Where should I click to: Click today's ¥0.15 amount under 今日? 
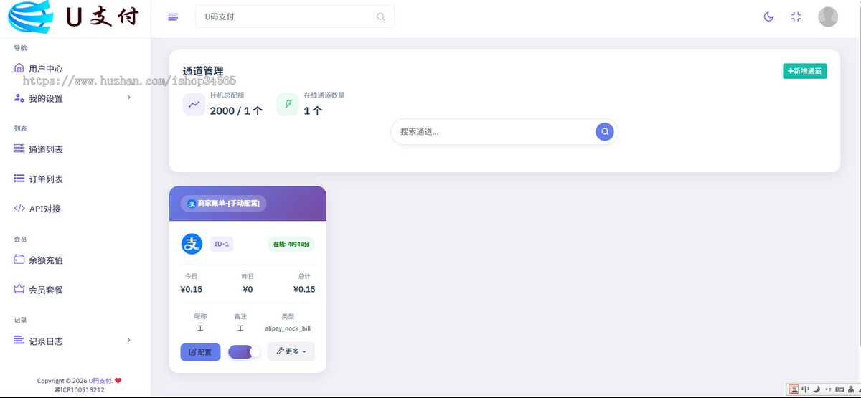(192, 289)
